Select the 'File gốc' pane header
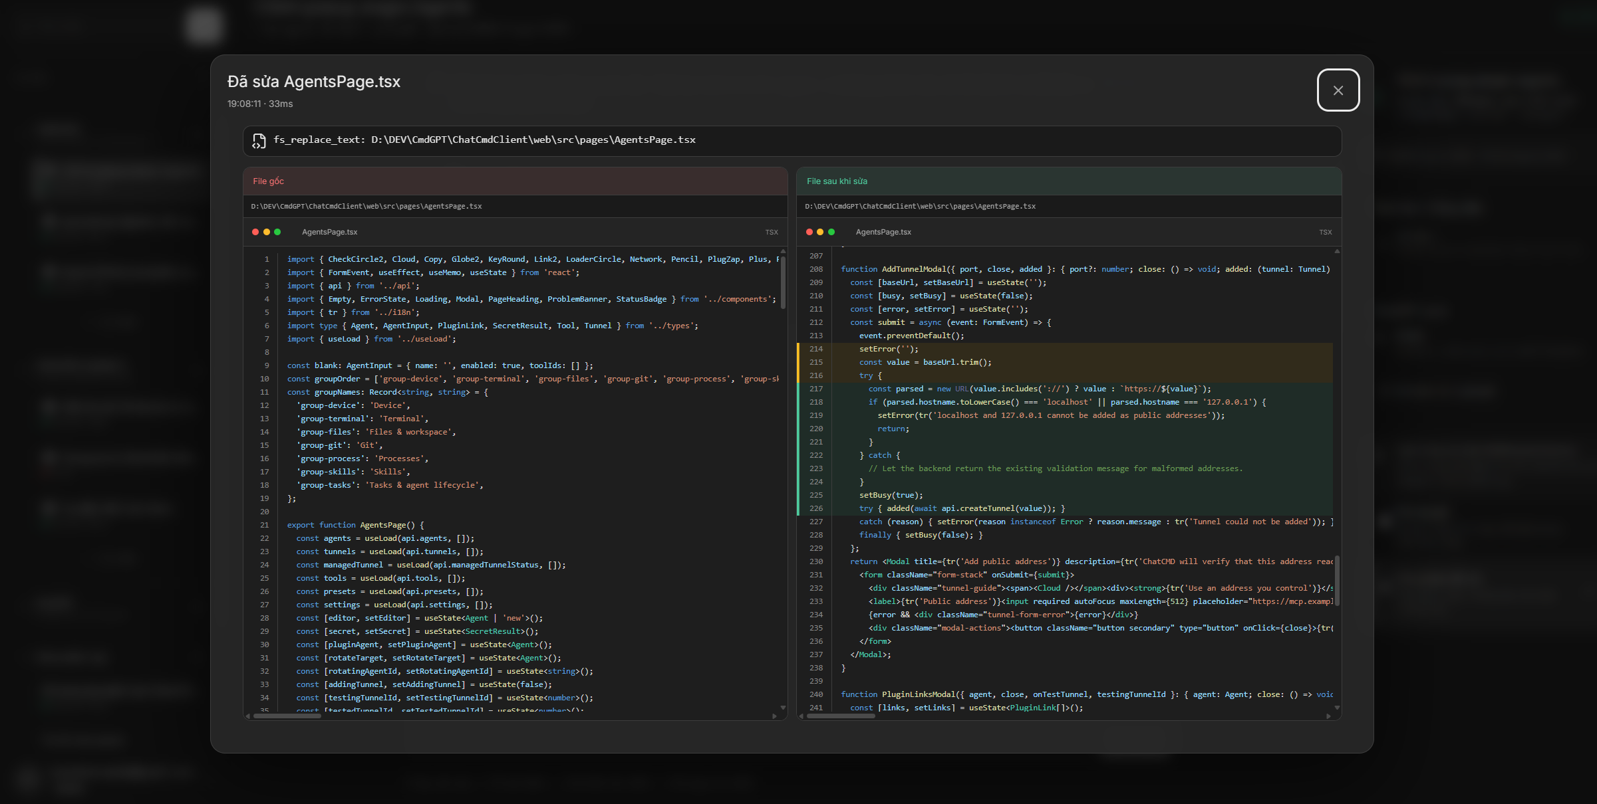Viewport: 1597px width, 804px height. 515,181
